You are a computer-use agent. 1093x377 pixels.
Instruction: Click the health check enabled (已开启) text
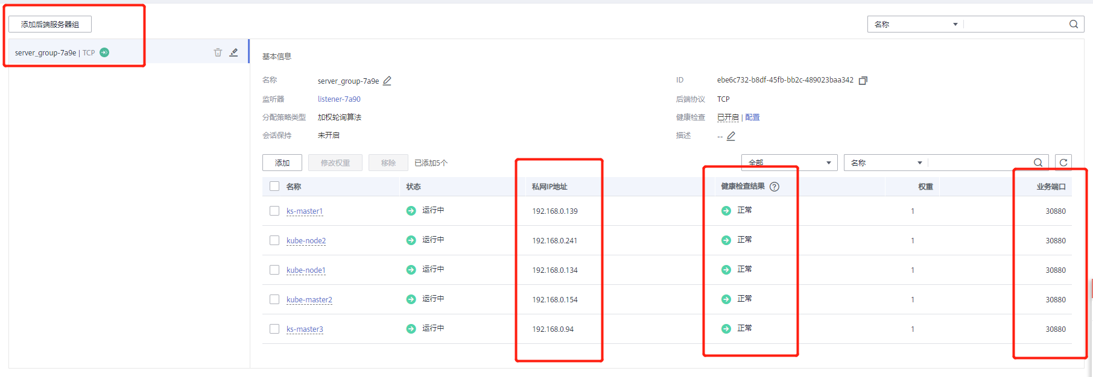728,117
